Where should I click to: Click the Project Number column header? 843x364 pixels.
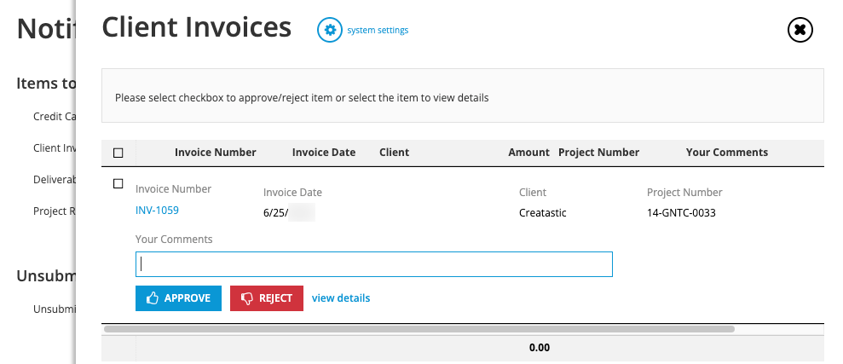599,153
